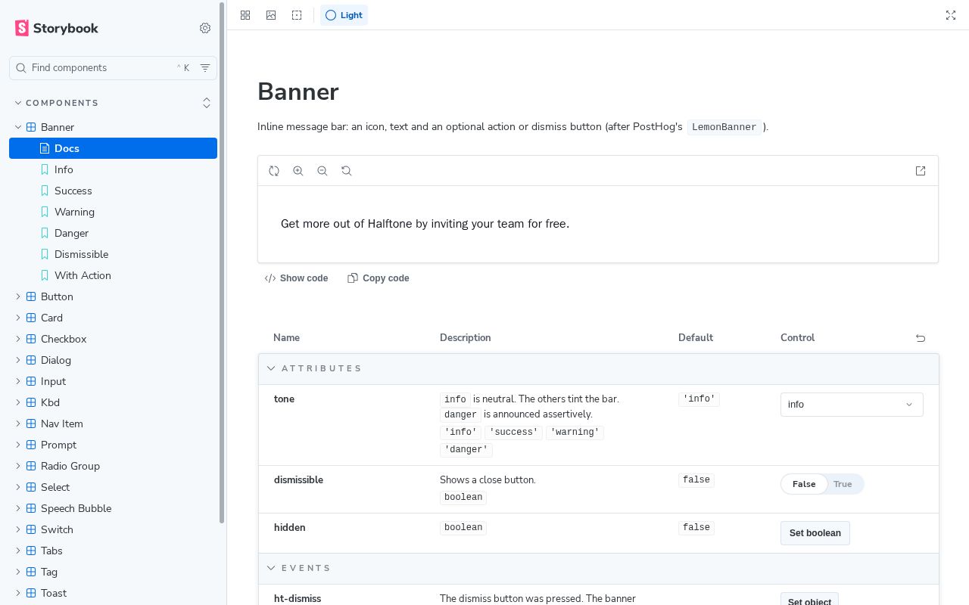This screenshot has width=969, height=605.
Task: Expand the Speech Bubble component
Action: [113, 508]
